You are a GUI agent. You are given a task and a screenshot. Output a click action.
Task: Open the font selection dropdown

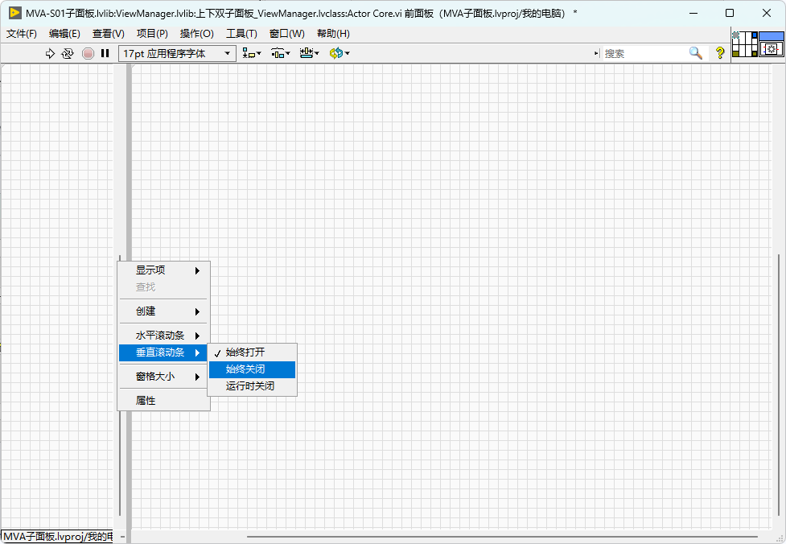coord(177,53)
